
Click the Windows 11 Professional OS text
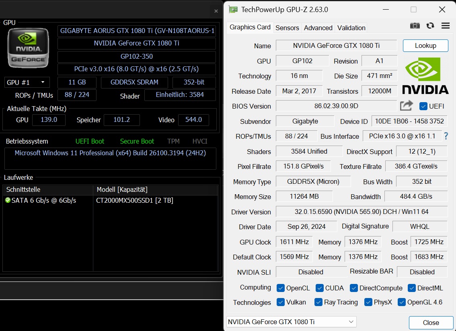110,153
